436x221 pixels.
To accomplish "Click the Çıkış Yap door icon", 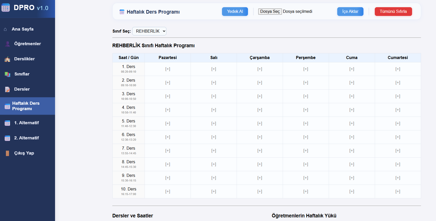I will click(7, 153).
